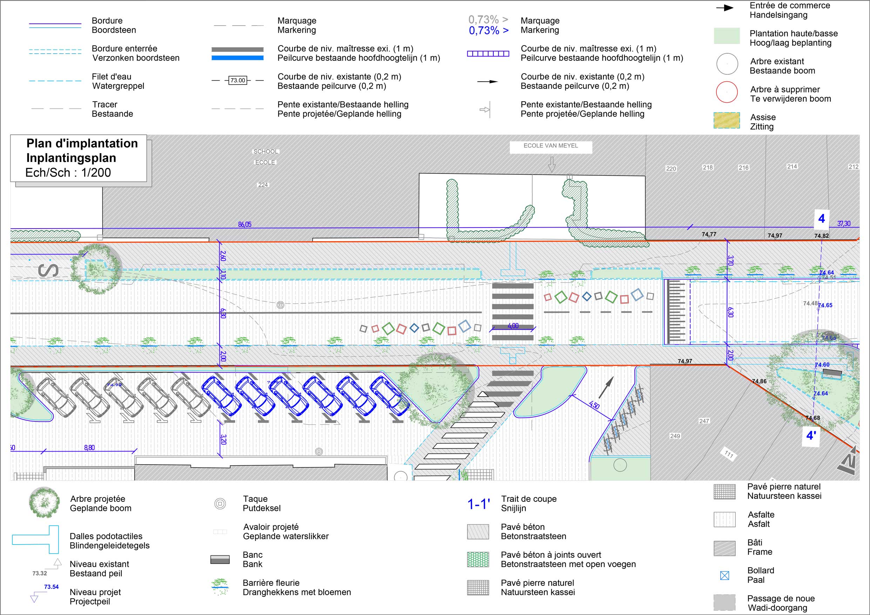The width and height of the screenshot is (870, 615).
Task: Click the Pavé béton à joints ouvert swatch
Action: (478, 559)
